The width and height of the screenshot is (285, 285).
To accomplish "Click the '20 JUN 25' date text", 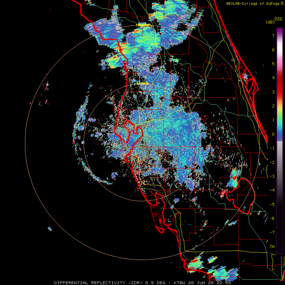I will [x=200, y=283].
